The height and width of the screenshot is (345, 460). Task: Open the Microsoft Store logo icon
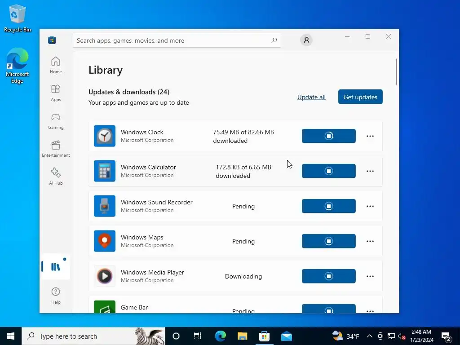[x=52, y=40]
